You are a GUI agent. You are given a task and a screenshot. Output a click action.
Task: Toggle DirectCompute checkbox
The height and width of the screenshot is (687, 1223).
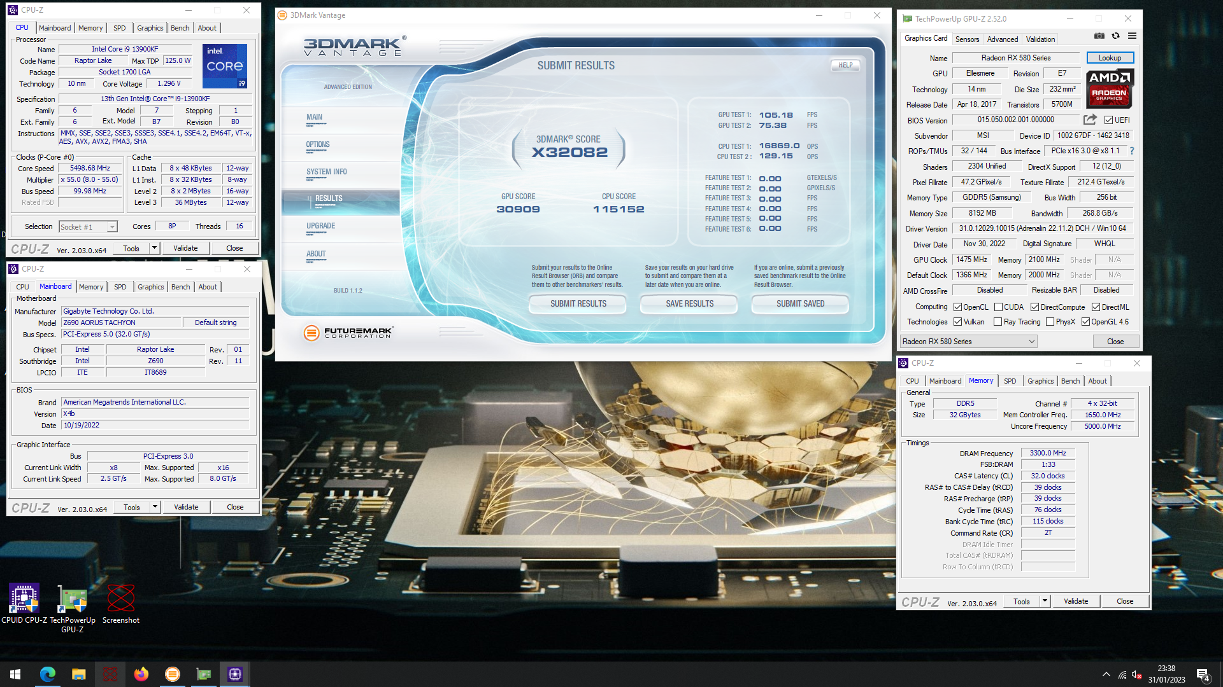coord(1034,307)
